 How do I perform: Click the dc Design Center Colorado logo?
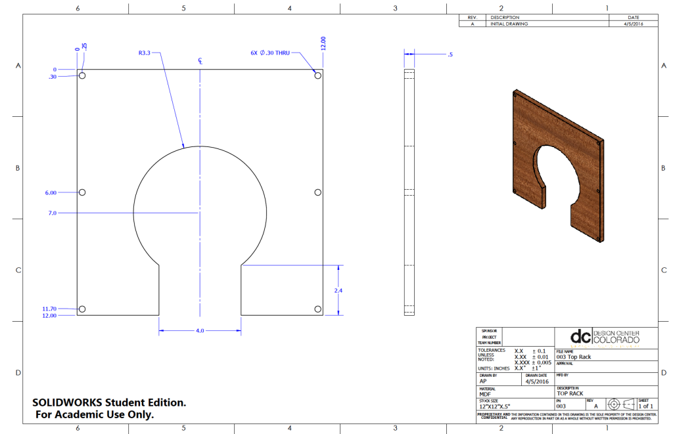(x=605, y=336)
